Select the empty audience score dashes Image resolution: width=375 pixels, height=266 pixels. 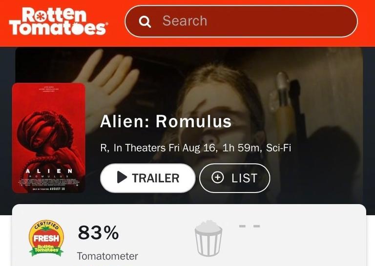(250, 226)
